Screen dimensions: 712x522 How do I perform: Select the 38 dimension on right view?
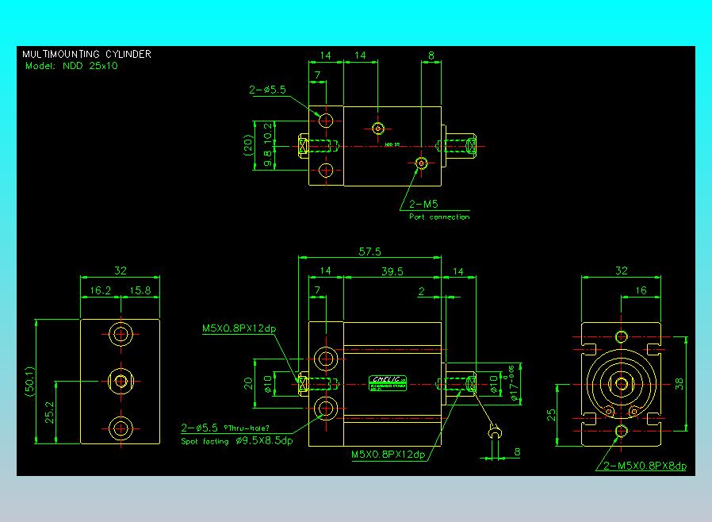click(x=679, y=383)
